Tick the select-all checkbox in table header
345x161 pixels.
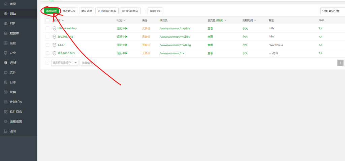(48, 20)
